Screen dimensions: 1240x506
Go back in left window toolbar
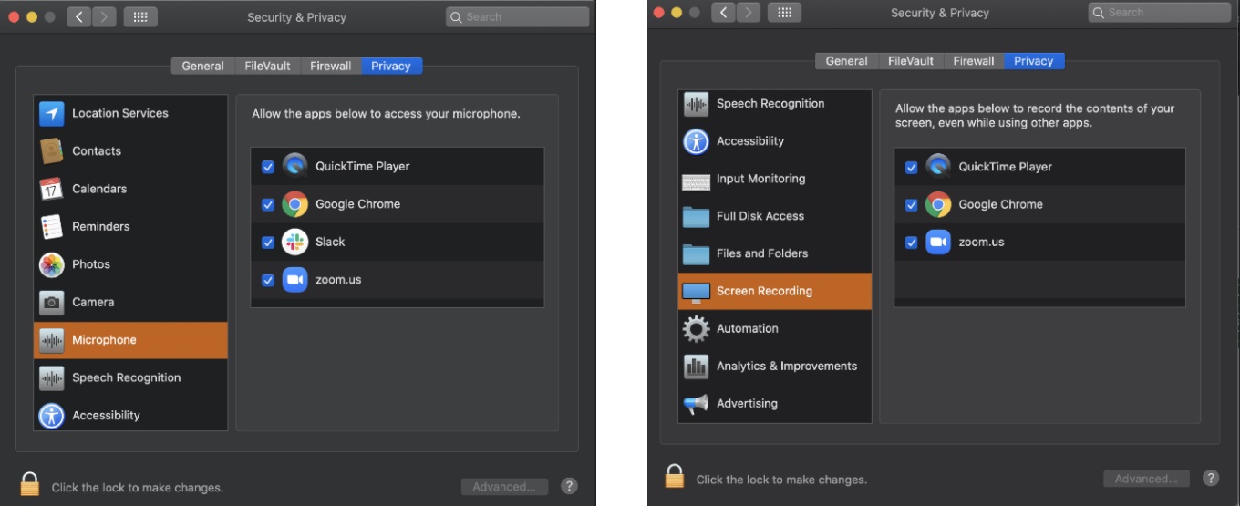coord(79,17)
